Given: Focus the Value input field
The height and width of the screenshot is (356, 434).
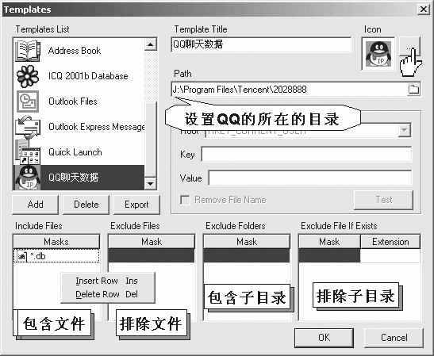Looking at the screenshot, I should [x=310, y=178].
